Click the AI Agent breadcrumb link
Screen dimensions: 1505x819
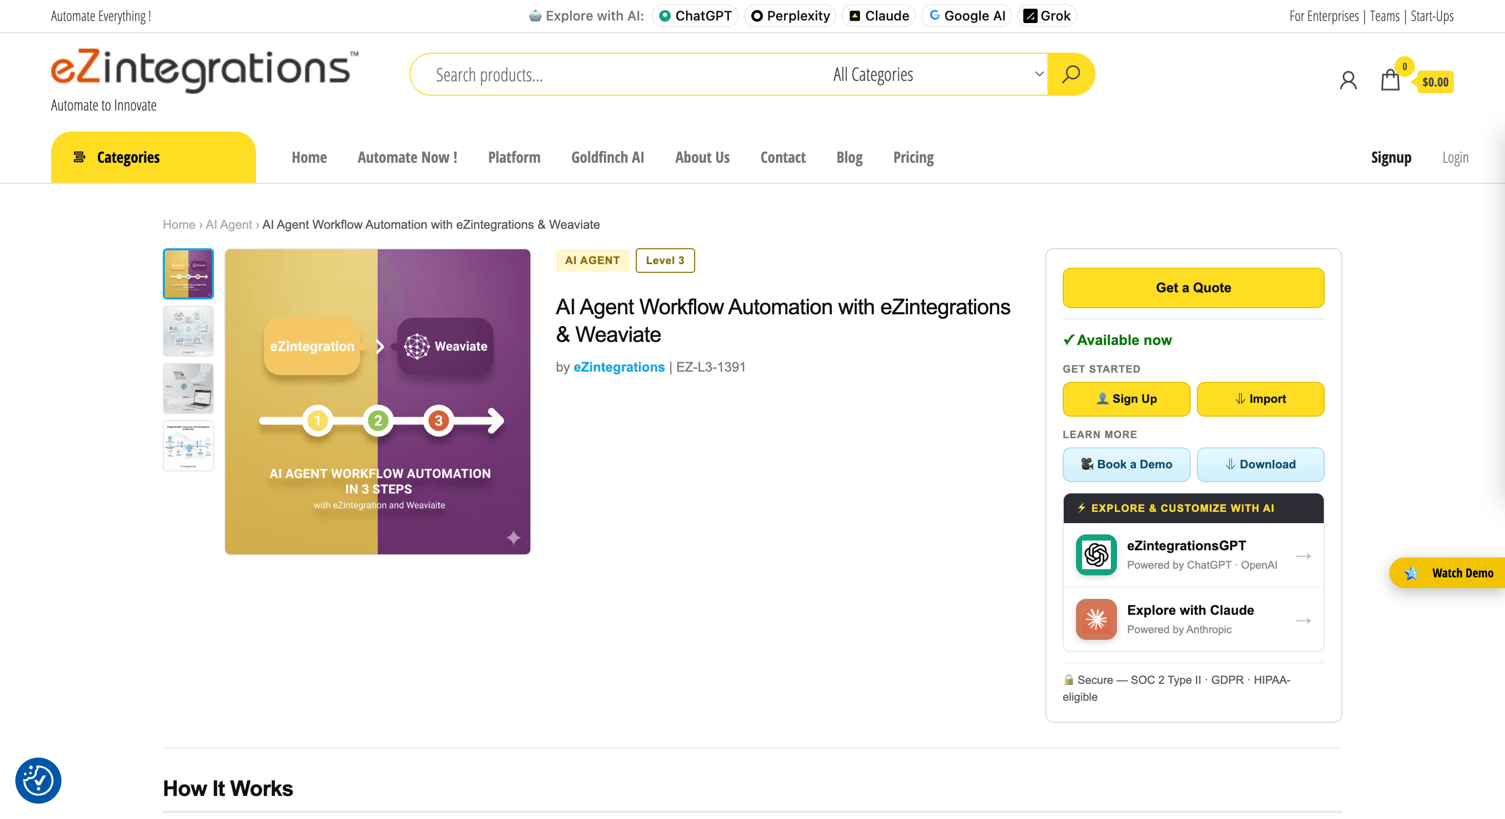coord(228,225)
